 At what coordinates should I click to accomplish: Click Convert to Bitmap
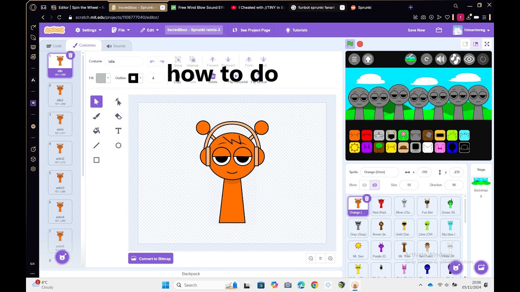(x=151, y=258)
